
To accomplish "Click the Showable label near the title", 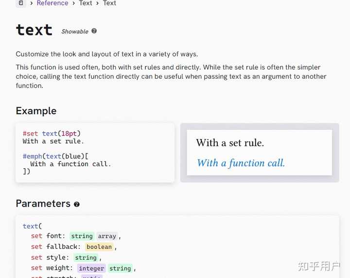I will pos(75,32).
